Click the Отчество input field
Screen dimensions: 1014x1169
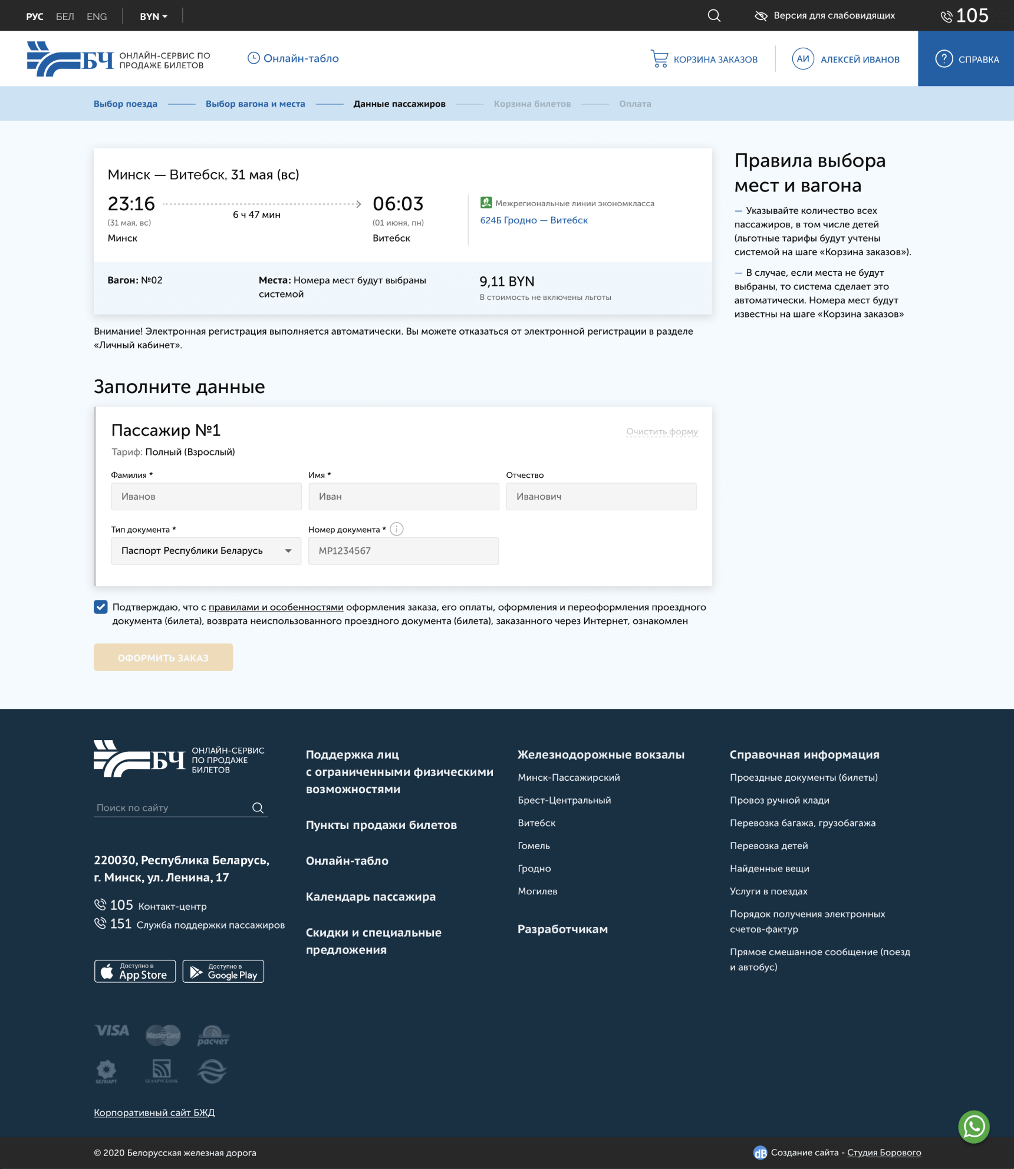pos(601,496)
